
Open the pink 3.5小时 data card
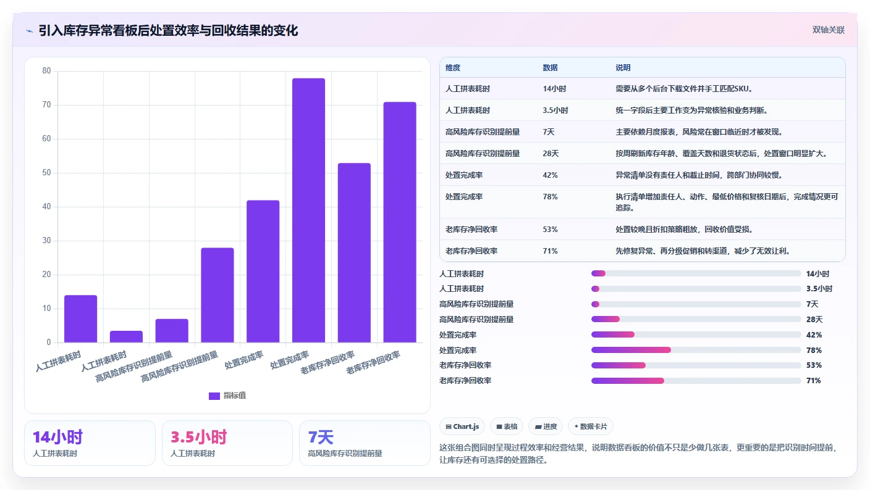(x=227, y=443)
